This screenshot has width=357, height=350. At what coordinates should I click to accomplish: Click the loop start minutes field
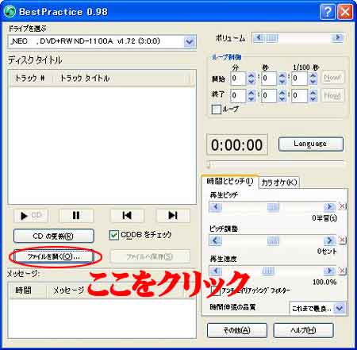click(238, 79)
